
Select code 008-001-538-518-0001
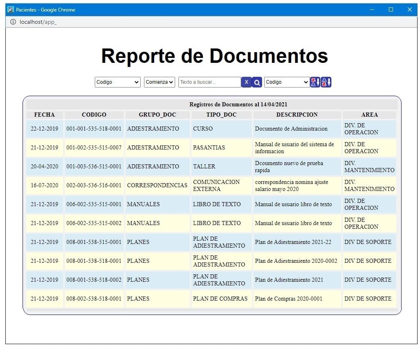point(94,261)
